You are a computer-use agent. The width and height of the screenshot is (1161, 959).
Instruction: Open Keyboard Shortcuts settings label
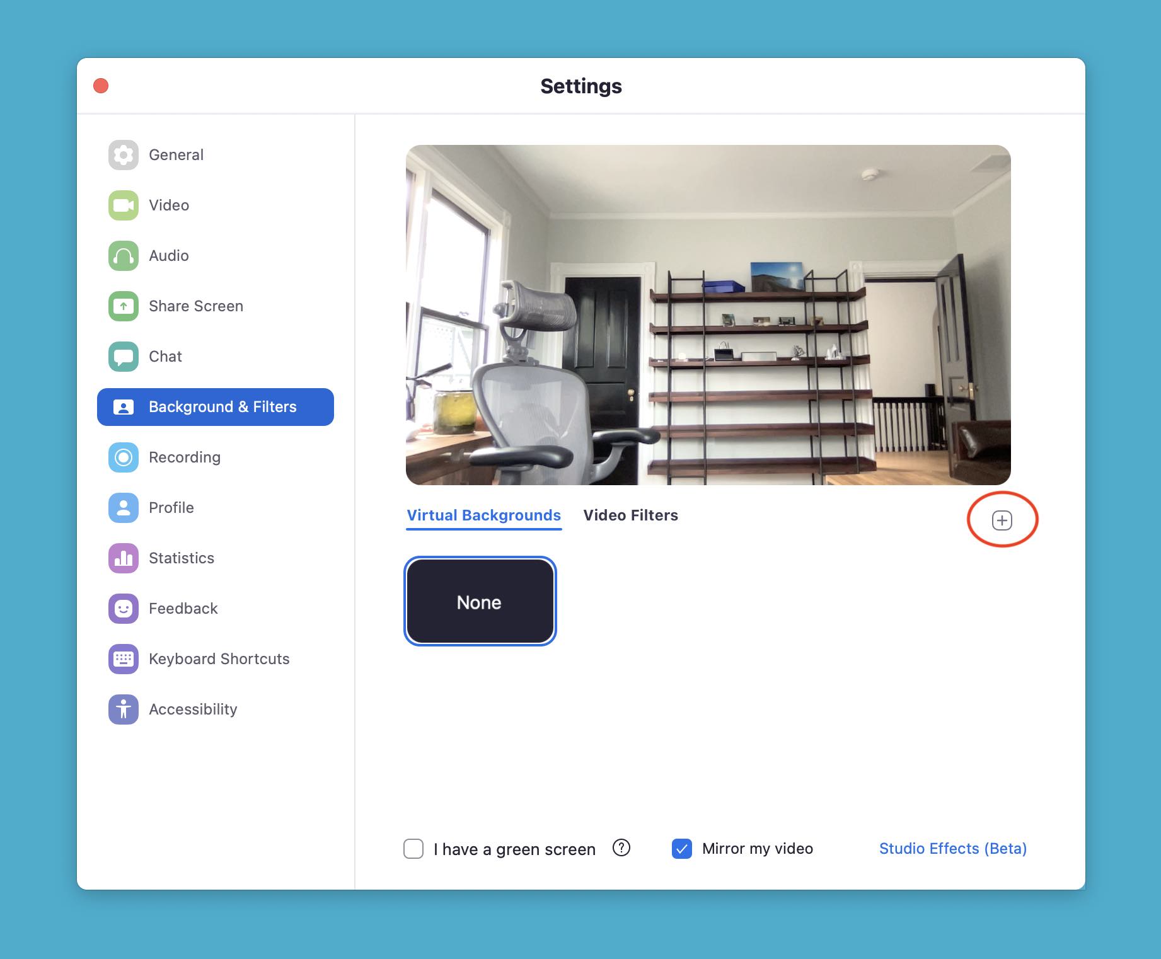219,659
